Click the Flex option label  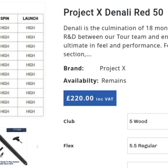tap(69, 146)
